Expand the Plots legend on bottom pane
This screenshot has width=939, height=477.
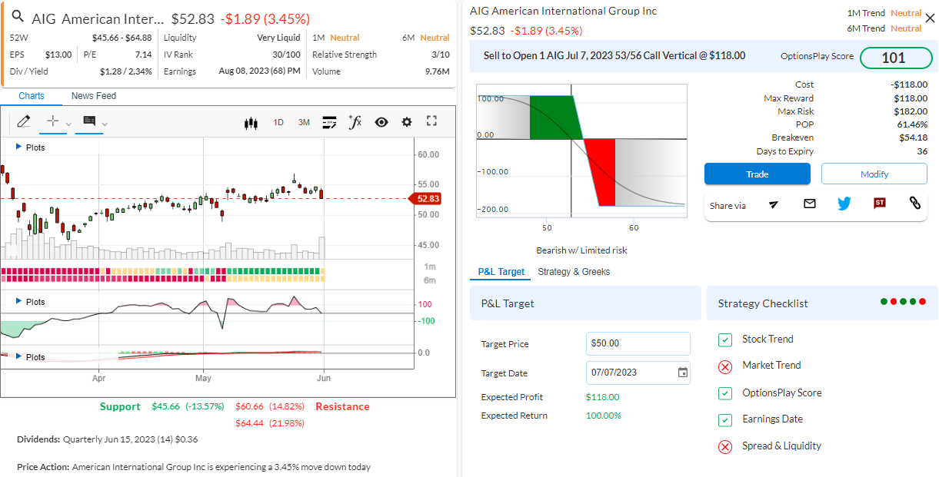click(31, 357)
